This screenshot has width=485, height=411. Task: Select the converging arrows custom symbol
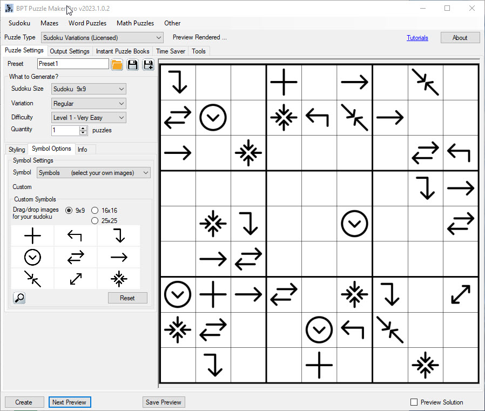(118, 279)
